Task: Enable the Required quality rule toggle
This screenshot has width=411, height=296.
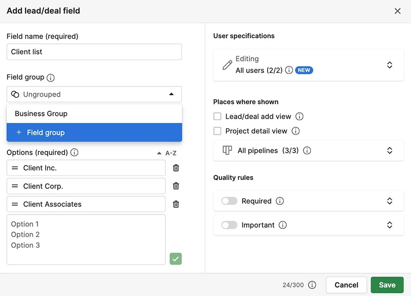Action: tap(229, 201)
